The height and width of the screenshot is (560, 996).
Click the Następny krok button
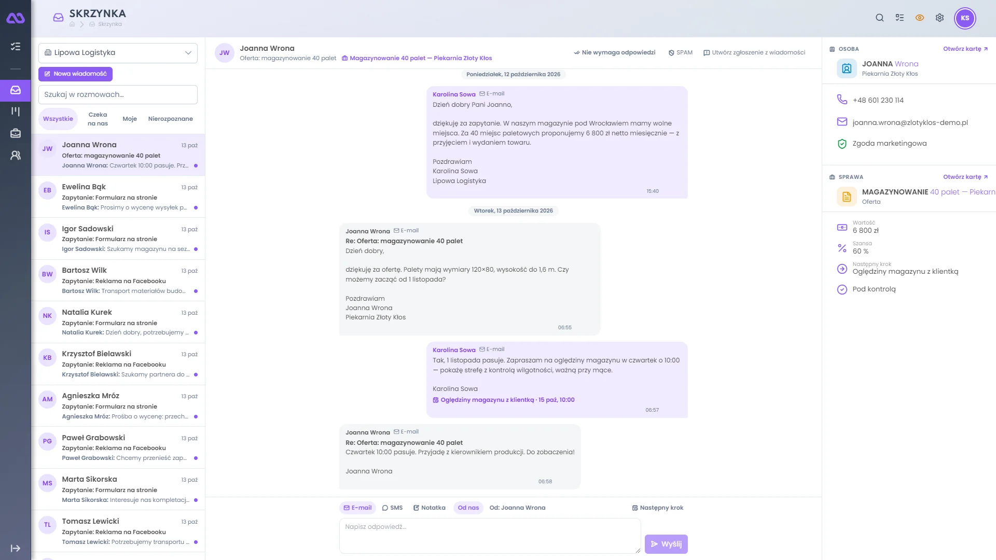pos(658,508)
